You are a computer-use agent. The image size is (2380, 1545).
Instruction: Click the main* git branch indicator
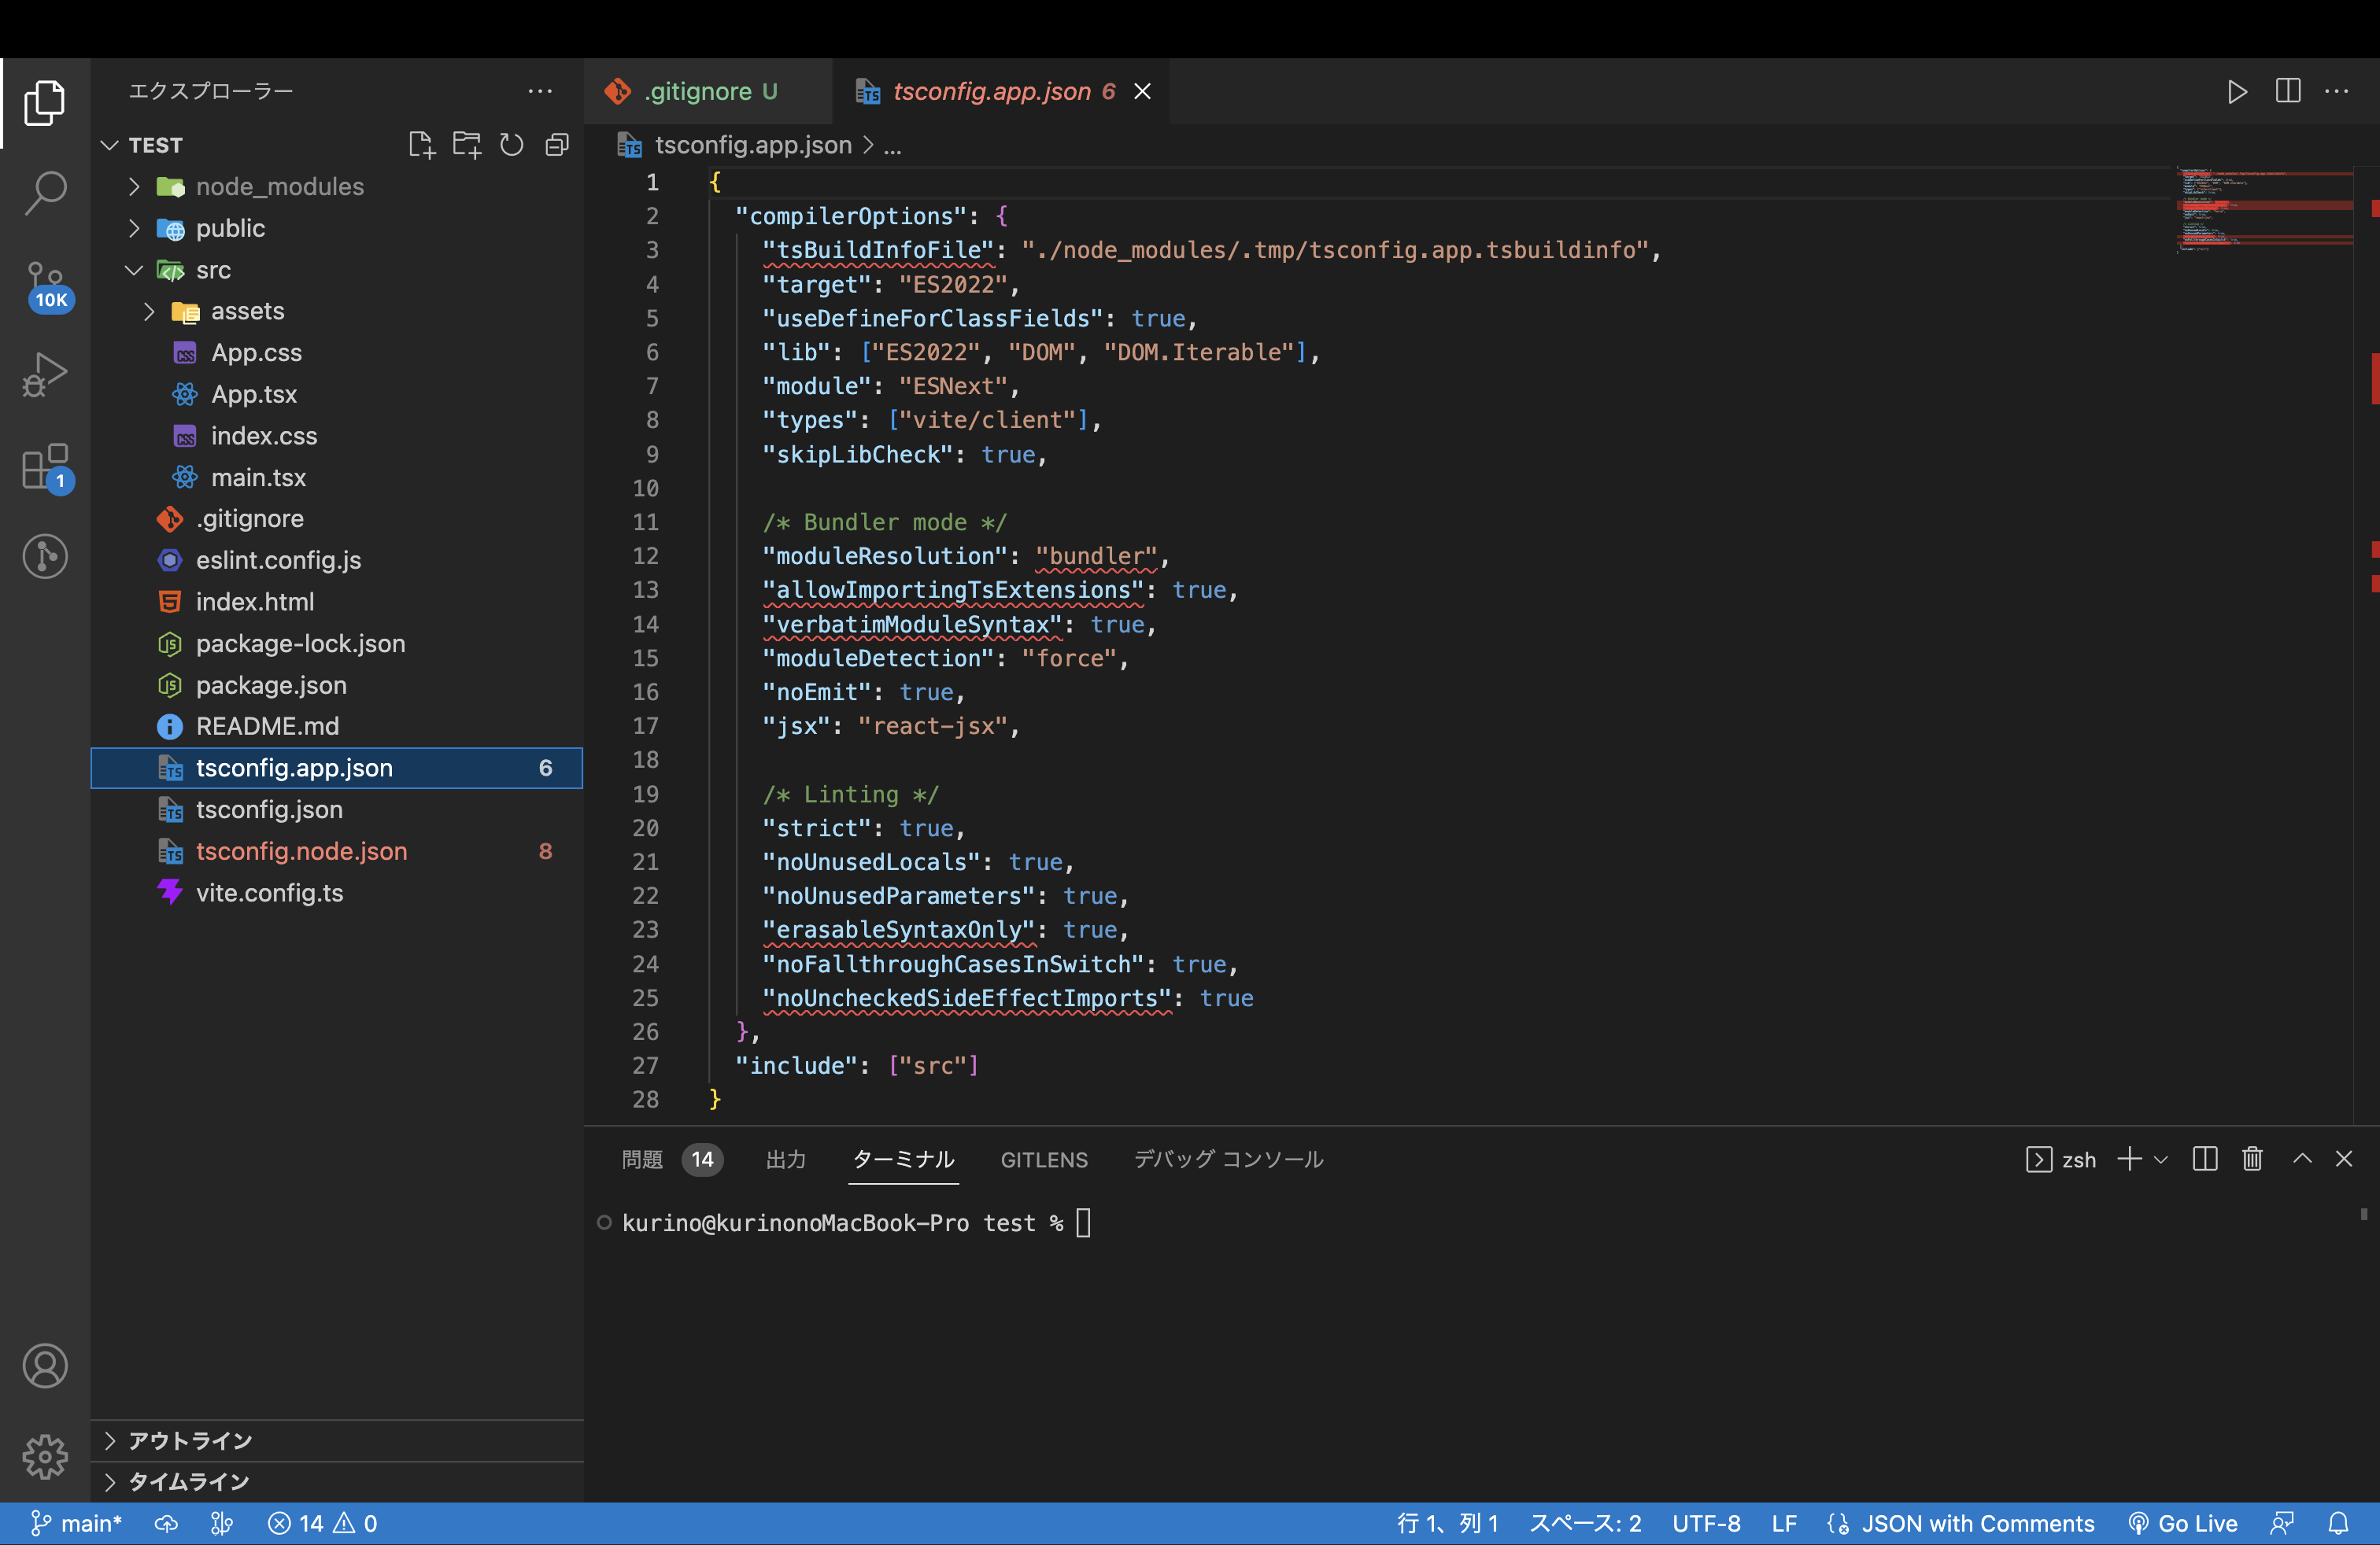click(x=76, y=1523)
